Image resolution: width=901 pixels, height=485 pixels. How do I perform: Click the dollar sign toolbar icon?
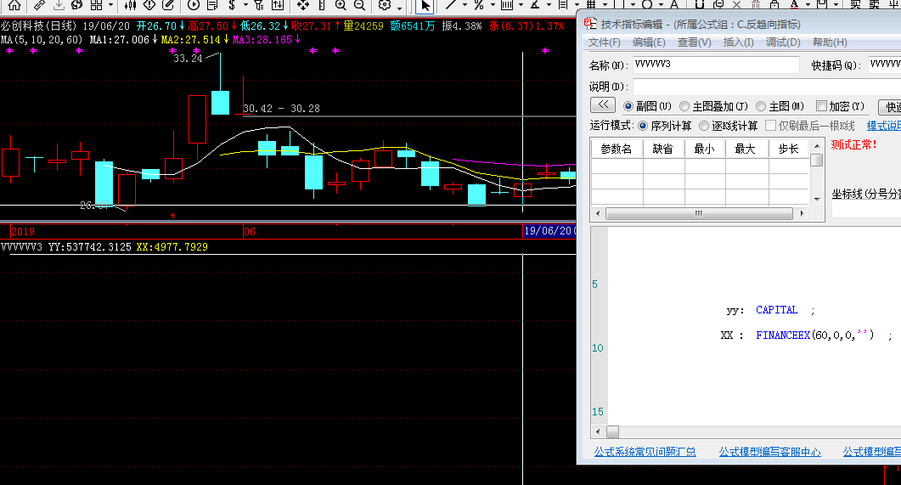point(232,5)
